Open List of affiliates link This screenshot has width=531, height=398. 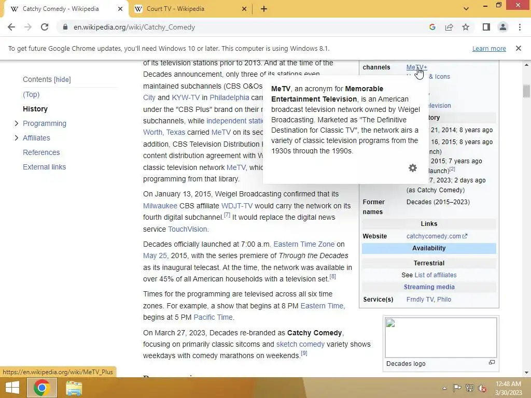pos(436,275)
